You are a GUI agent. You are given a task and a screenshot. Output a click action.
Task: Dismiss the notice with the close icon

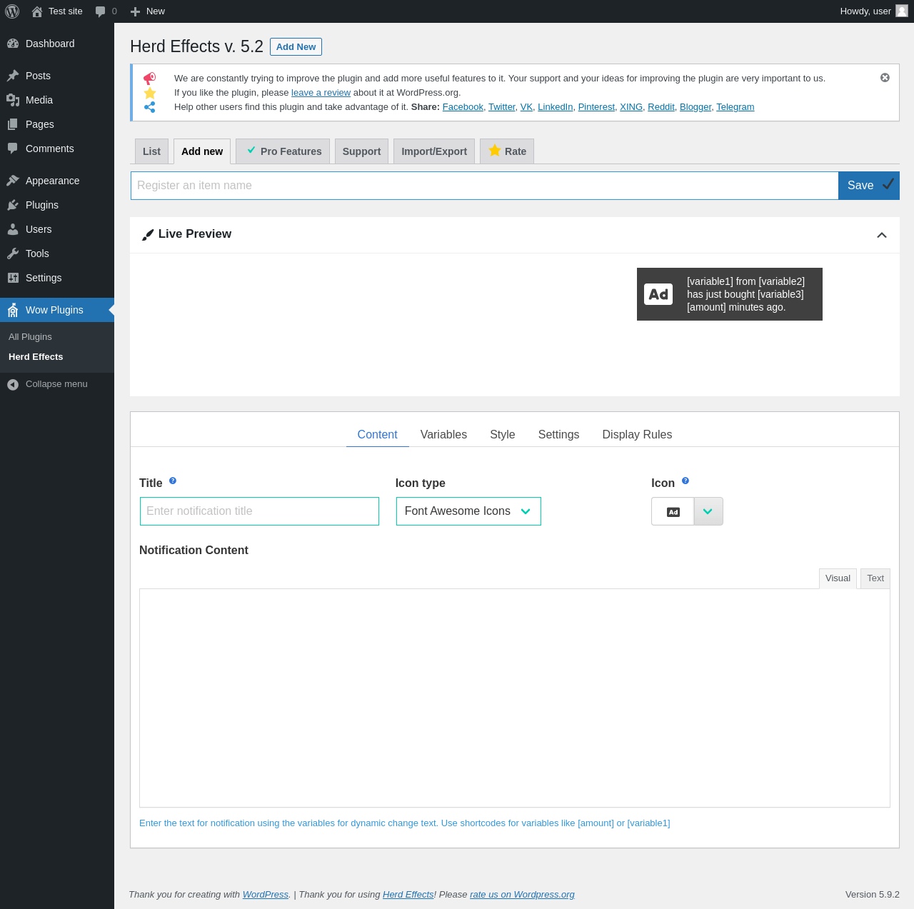[885, 77]
